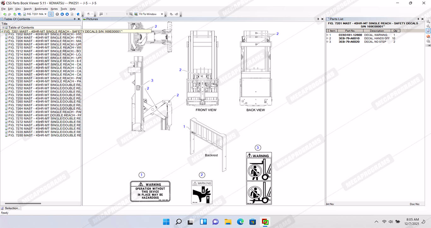
Task: Expand the Table of Contents tree node
Action: 3,28
